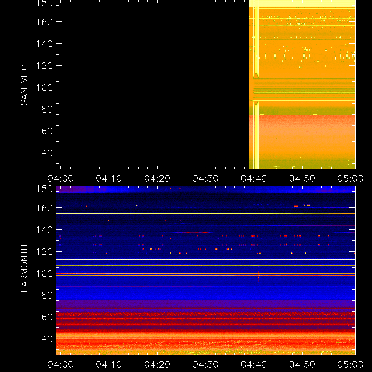Click the LEARMONTH axis title
The image size is (372, 372).
24,271
